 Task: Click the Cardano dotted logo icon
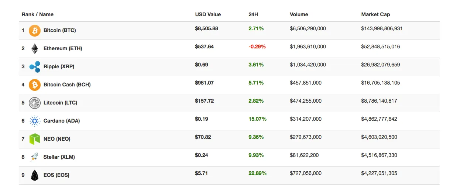pyautogui.click(x=35, y=121)
